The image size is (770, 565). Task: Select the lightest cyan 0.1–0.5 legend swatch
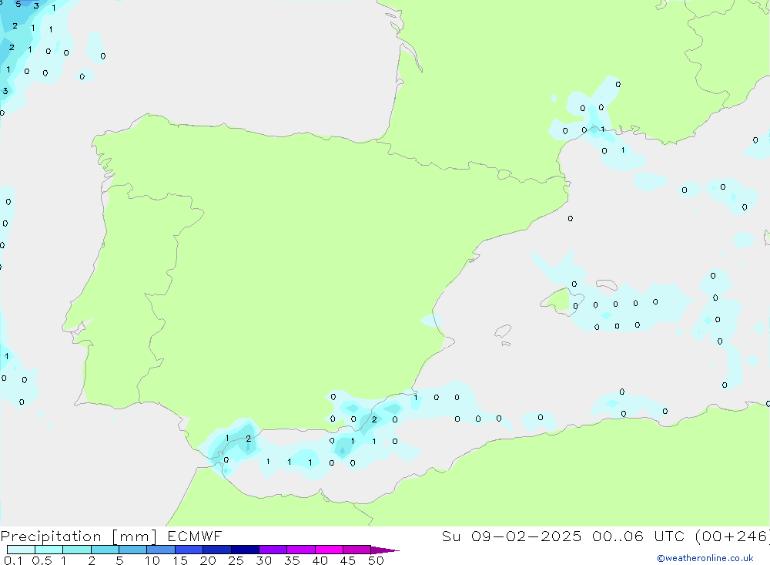[21, 550]
